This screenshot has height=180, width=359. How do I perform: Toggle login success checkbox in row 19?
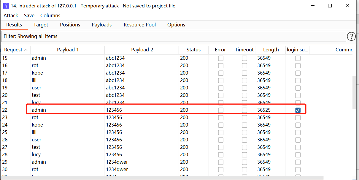pyautogui.click(x=298, y=88)
